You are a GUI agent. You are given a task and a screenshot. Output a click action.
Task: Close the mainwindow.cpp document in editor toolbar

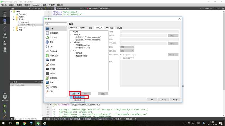pos(84,8)
